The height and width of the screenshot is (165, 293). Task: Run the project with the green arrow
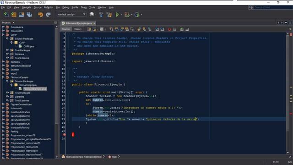[117, 15]
